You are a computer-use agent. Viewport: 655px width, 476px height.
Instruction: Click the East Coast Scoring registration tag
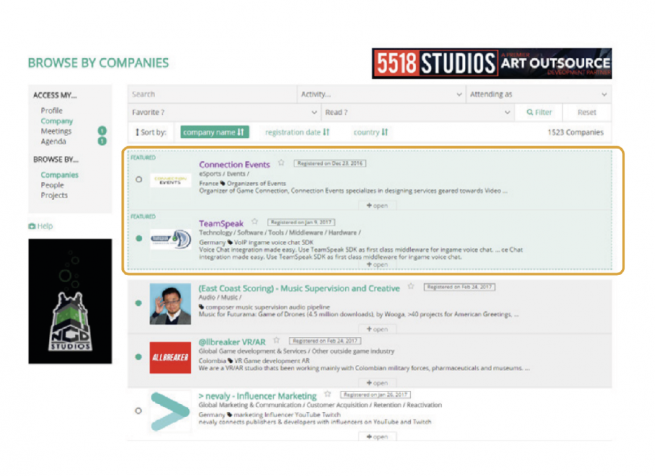(x=460, y=287)
